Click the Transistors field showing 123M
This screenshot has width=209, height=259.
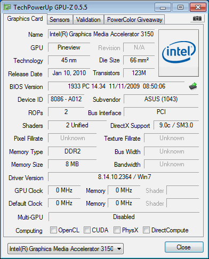139,73
